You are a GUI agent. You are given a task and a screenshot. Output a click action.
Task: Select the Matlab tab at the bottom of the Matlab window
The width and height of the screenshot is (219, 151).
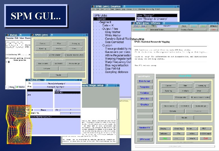click(20, 87)
